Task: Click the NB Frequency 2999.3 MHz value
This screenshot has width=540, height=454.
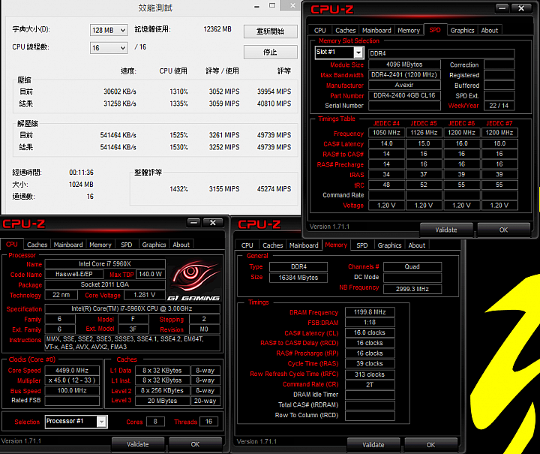Action: [412, 289]
